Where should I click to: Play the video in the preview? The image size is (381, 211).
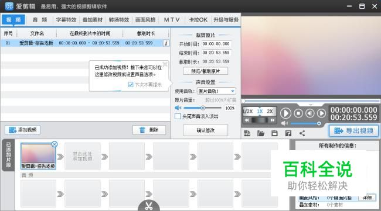(x=286, y=113)
